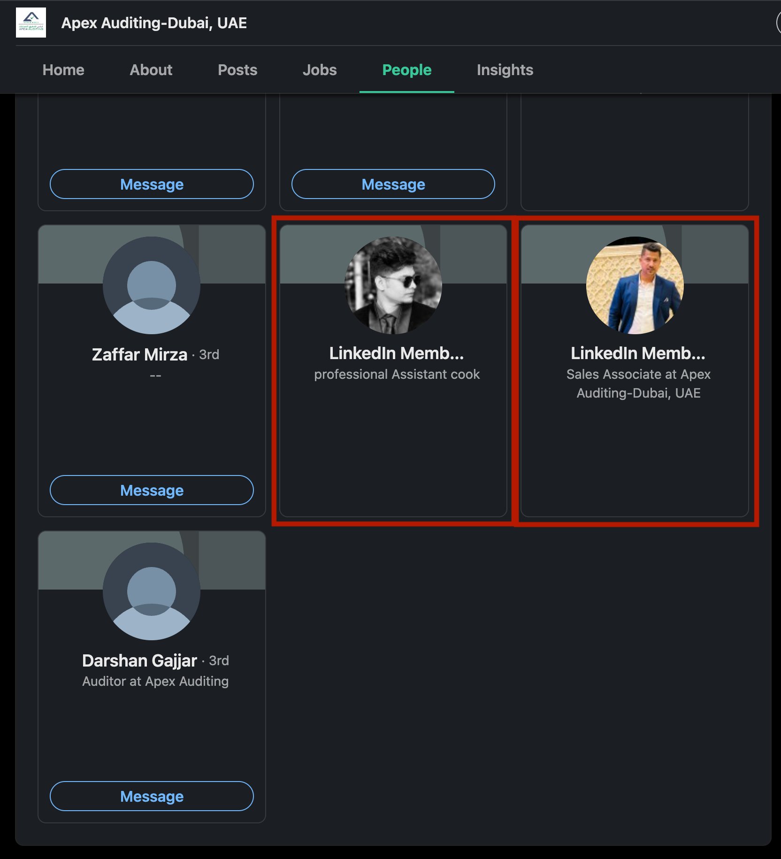Select the Jobs tab

point(319,70)
